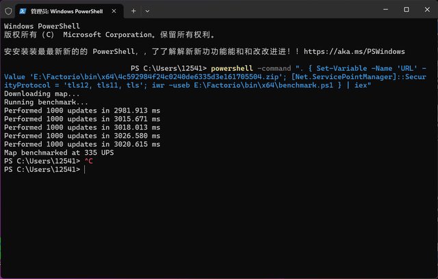Screen dimensions: 438x279
Task: Click the PowerShell icon on the tab
Action: click(x=25, y=11)
